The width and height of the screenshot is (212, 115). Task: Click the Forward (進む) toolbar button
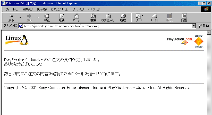tap(29, 18)
